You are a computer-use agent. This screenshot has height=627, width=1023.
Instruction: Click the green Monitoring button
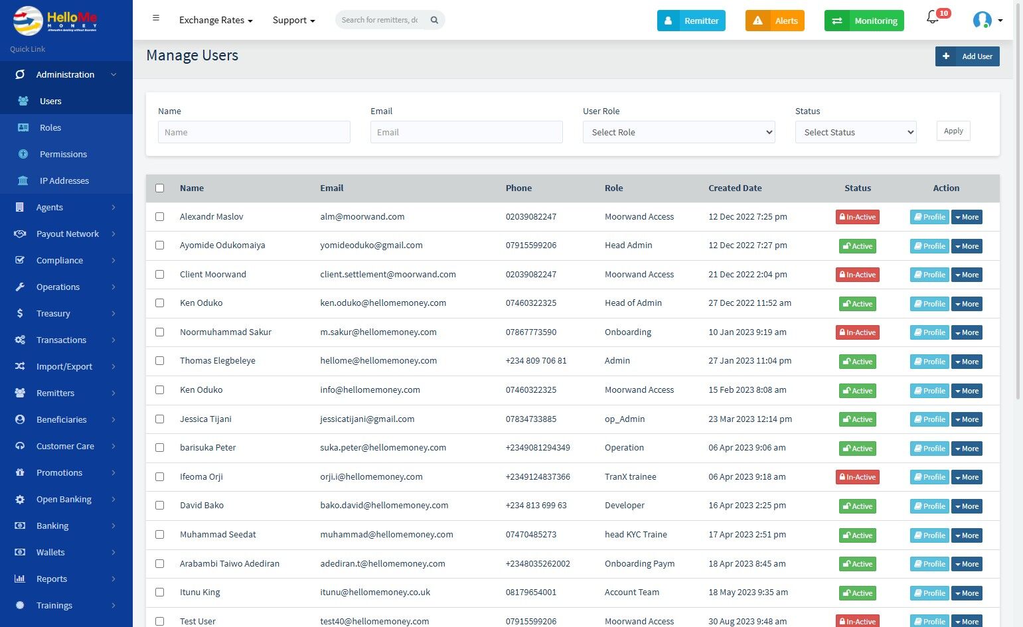[x=864, y=21]
